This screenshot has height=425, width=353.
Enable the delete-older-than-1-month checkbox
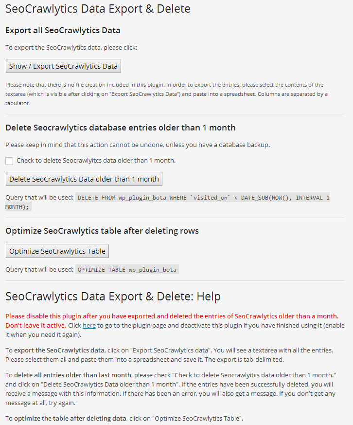[9, 161]
